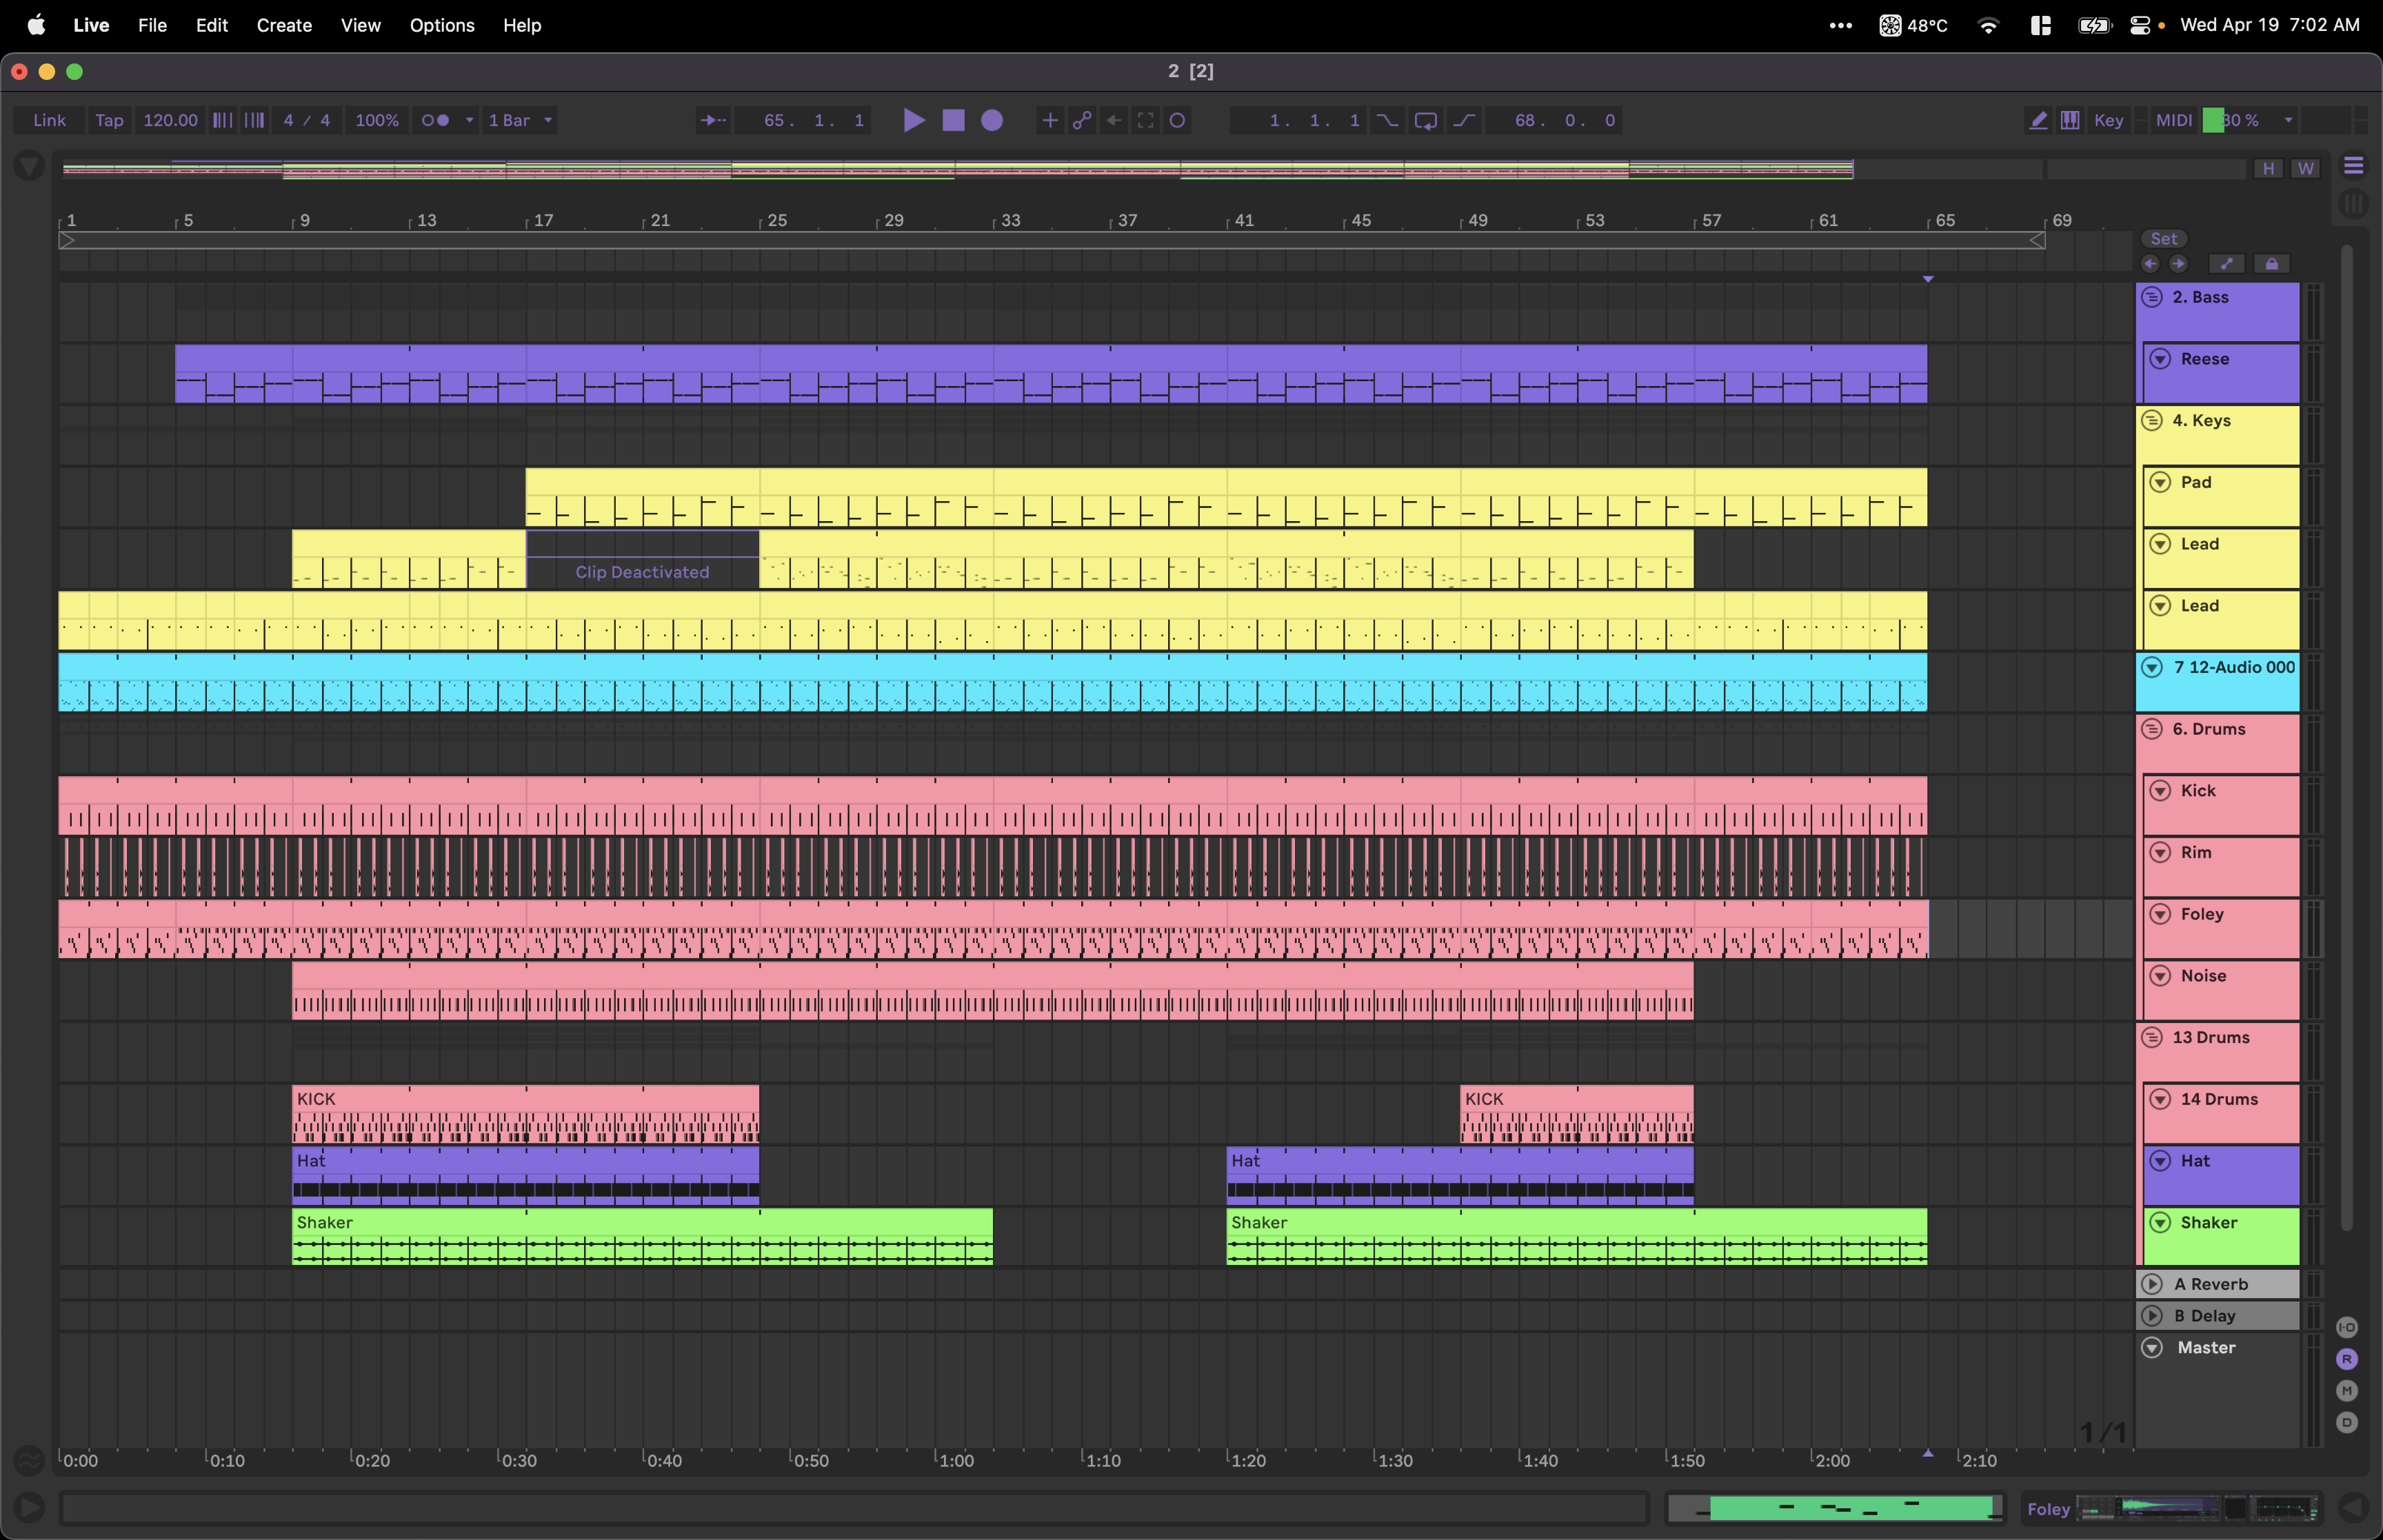The width and height of the screenshot is (2383, 1540).
Task: Collapse the 6. Drums group track
Action: pyautogui.click(x=2152, y=729)
